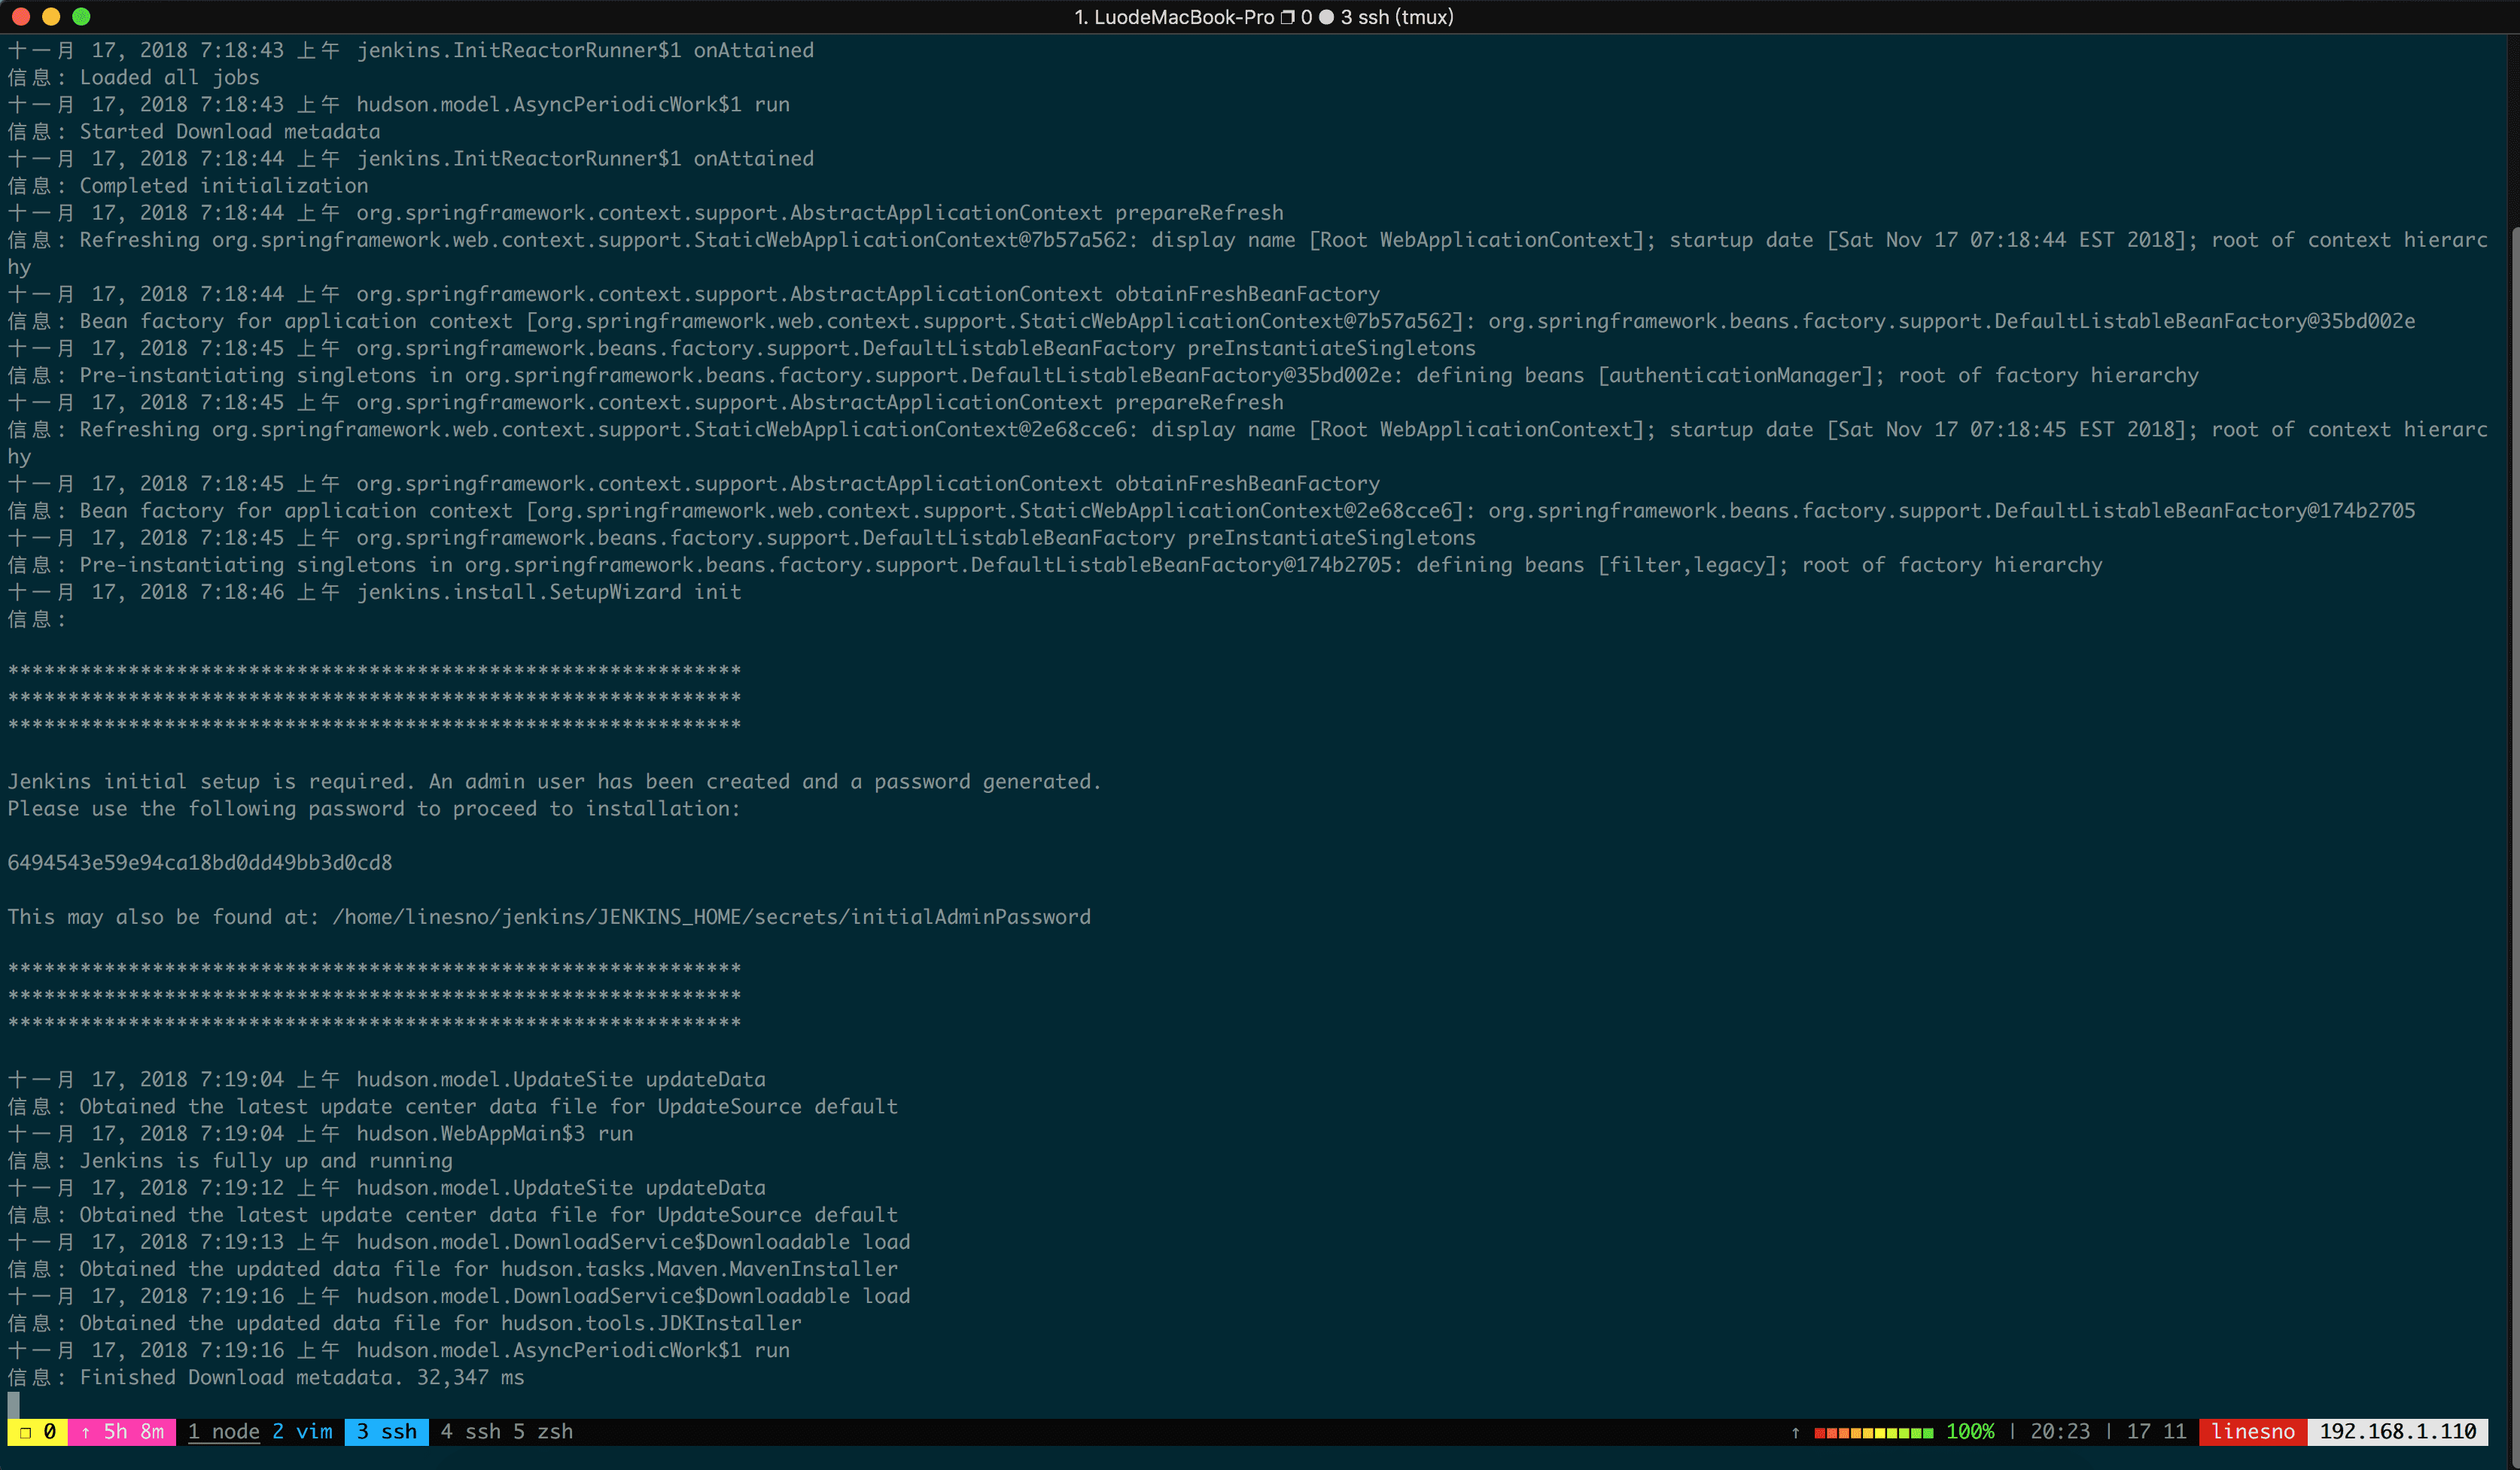2520x1470 pixels.
Task: Click the title bar LuodeMacBook-Pro text
Action: coord(1183,17)
